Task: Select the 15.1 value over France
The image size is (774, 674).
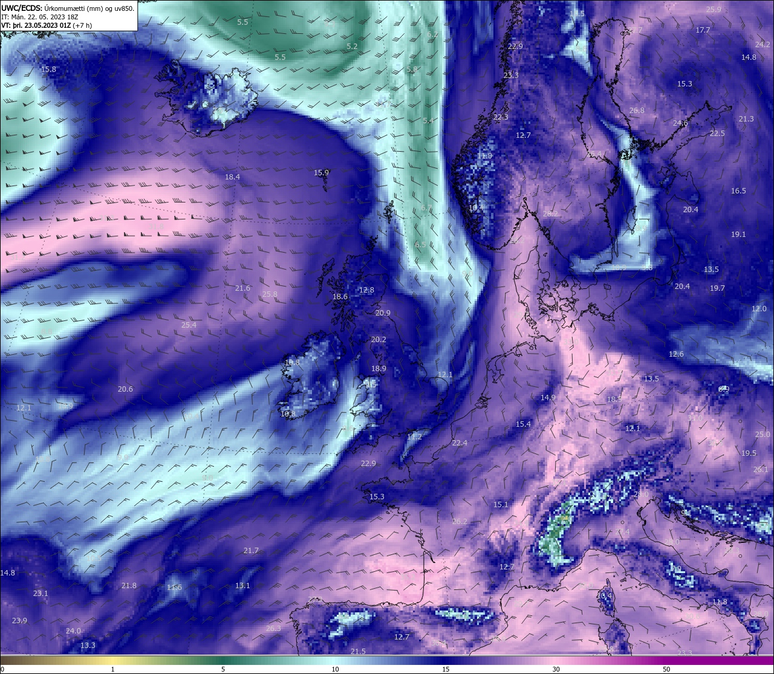Action: 501,505
